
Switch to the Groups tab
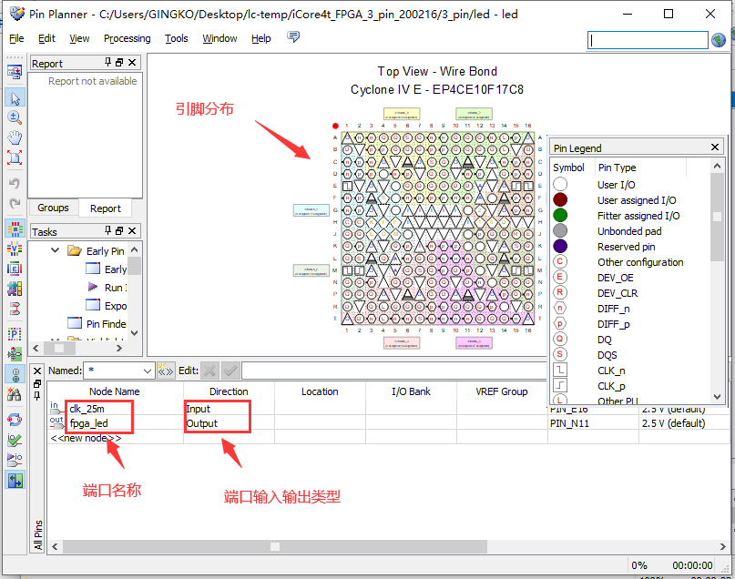pos(53,208)
